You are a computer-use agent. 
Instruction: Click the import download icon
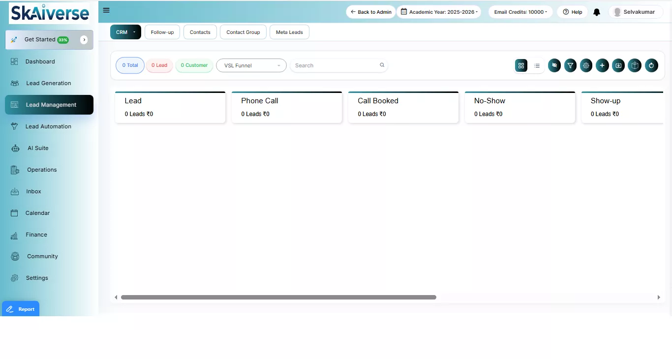coord(618,65)
